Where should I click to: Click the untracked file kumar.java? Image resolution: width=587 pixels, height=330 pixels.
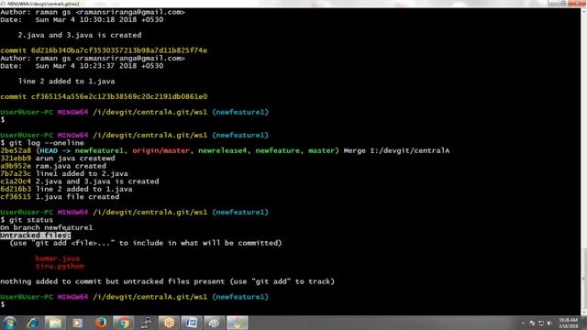click(x=57, y=258)
